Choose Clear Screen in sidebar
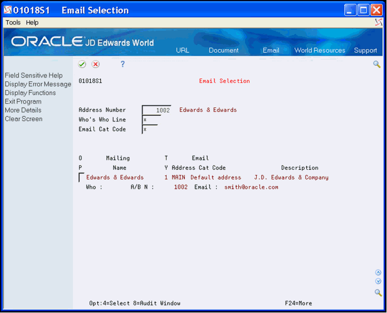The height and width of the screenshot is (313, 387). pyautogui.click(x=23, y=119)
